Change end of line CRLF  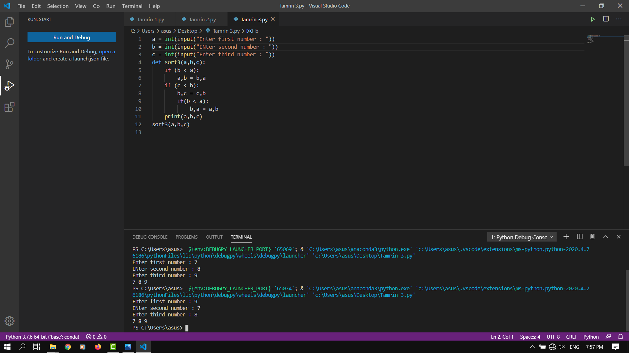click(x=571, y=337)
